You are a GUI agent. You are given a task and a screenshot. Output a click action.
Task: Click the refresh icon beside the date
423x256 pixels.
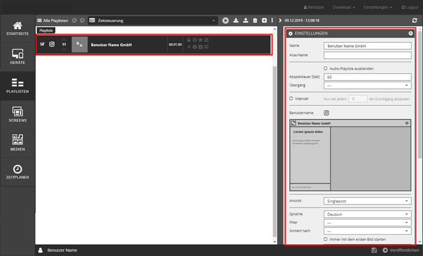[415, 21]
